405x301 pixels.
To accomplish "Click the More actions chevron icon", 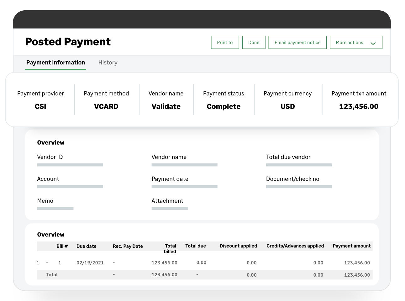I will pyautogui.click(x=373, y=43).
